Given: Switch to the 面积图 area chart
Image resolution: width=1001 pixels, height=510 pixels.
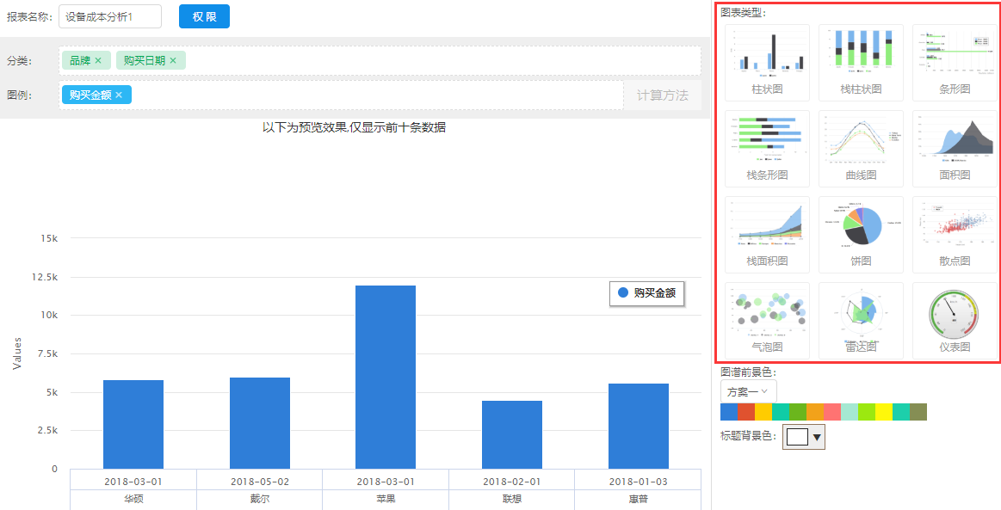Looking at the screenshot, I should [955, 147].
